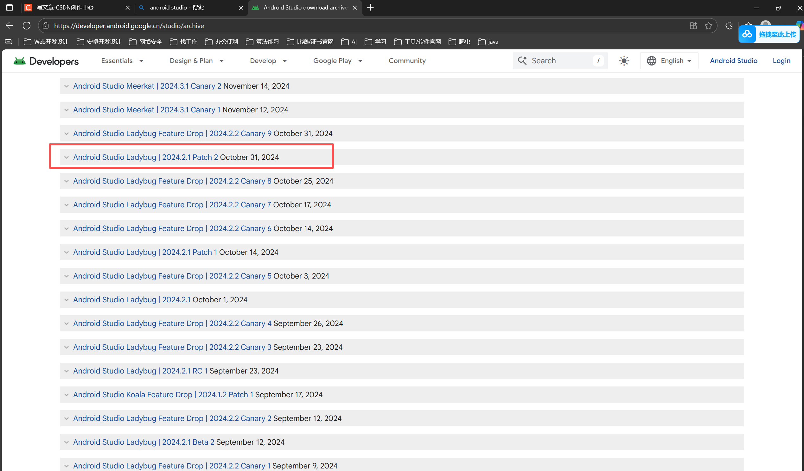Image resolution: width=804 pixels, height=471 pixels.
Task: Open the split screen icon in address bar
Action: pos(693,26)
